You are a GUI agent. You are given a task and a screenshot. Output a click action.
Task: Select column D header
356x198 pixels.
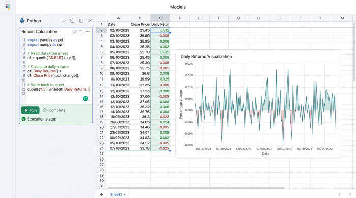(180, 18)
